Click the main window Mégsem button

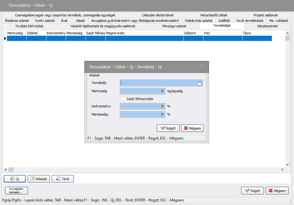(x=277, y=191)
